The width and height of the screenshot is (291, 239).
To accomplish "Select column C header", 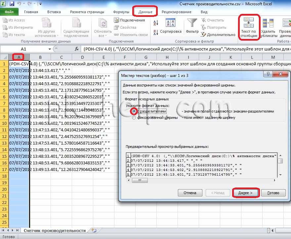I will point(62,57).
